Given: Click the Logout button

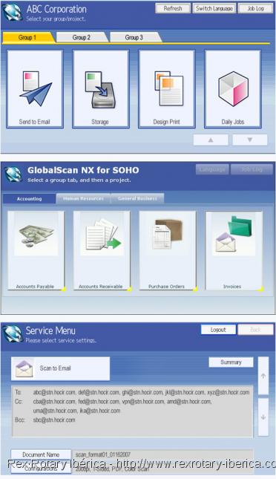Looking at the screenshot, I should (x=218, y=330).
